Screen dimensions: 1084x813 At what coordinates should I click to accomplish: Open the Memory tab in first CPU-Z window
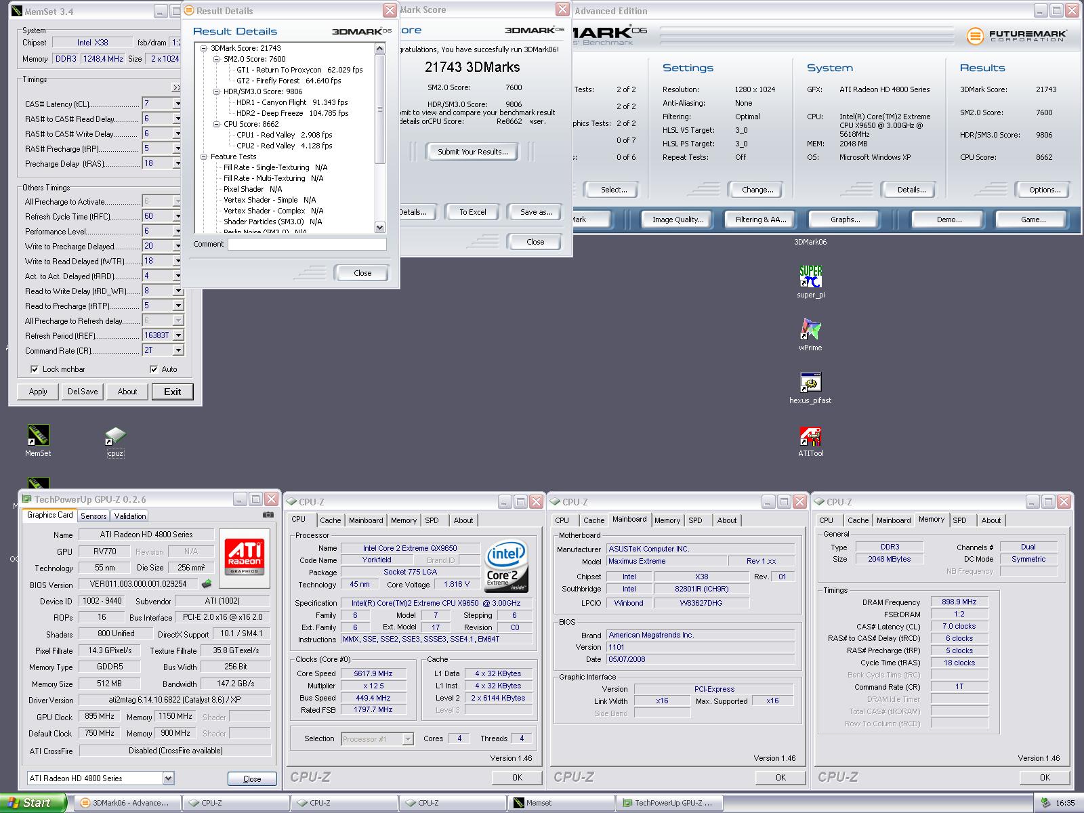pyautogui.click(x=404, y=520)
